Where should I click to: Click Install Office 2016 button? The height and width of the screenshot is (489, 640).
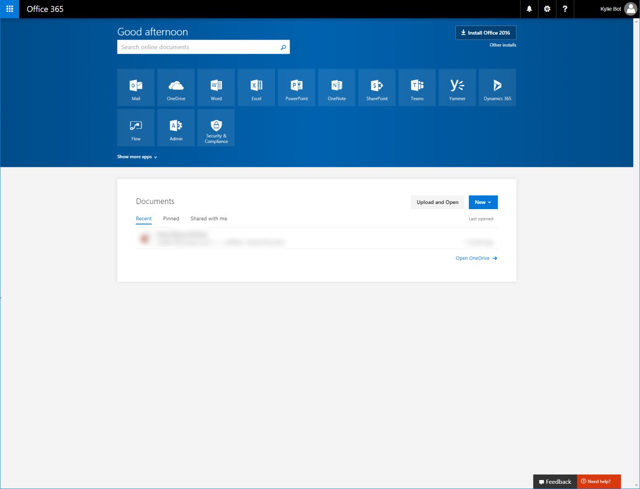tap(486, 33)
